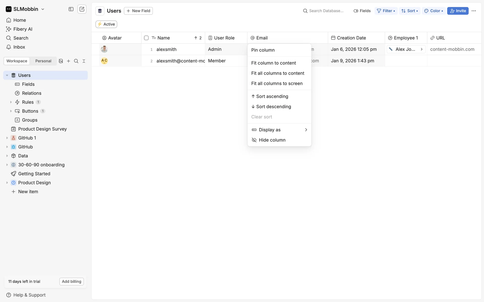The image size is (484, 302).
Task: Click the plus icon next to Personal tab
Action: [69, 61]
